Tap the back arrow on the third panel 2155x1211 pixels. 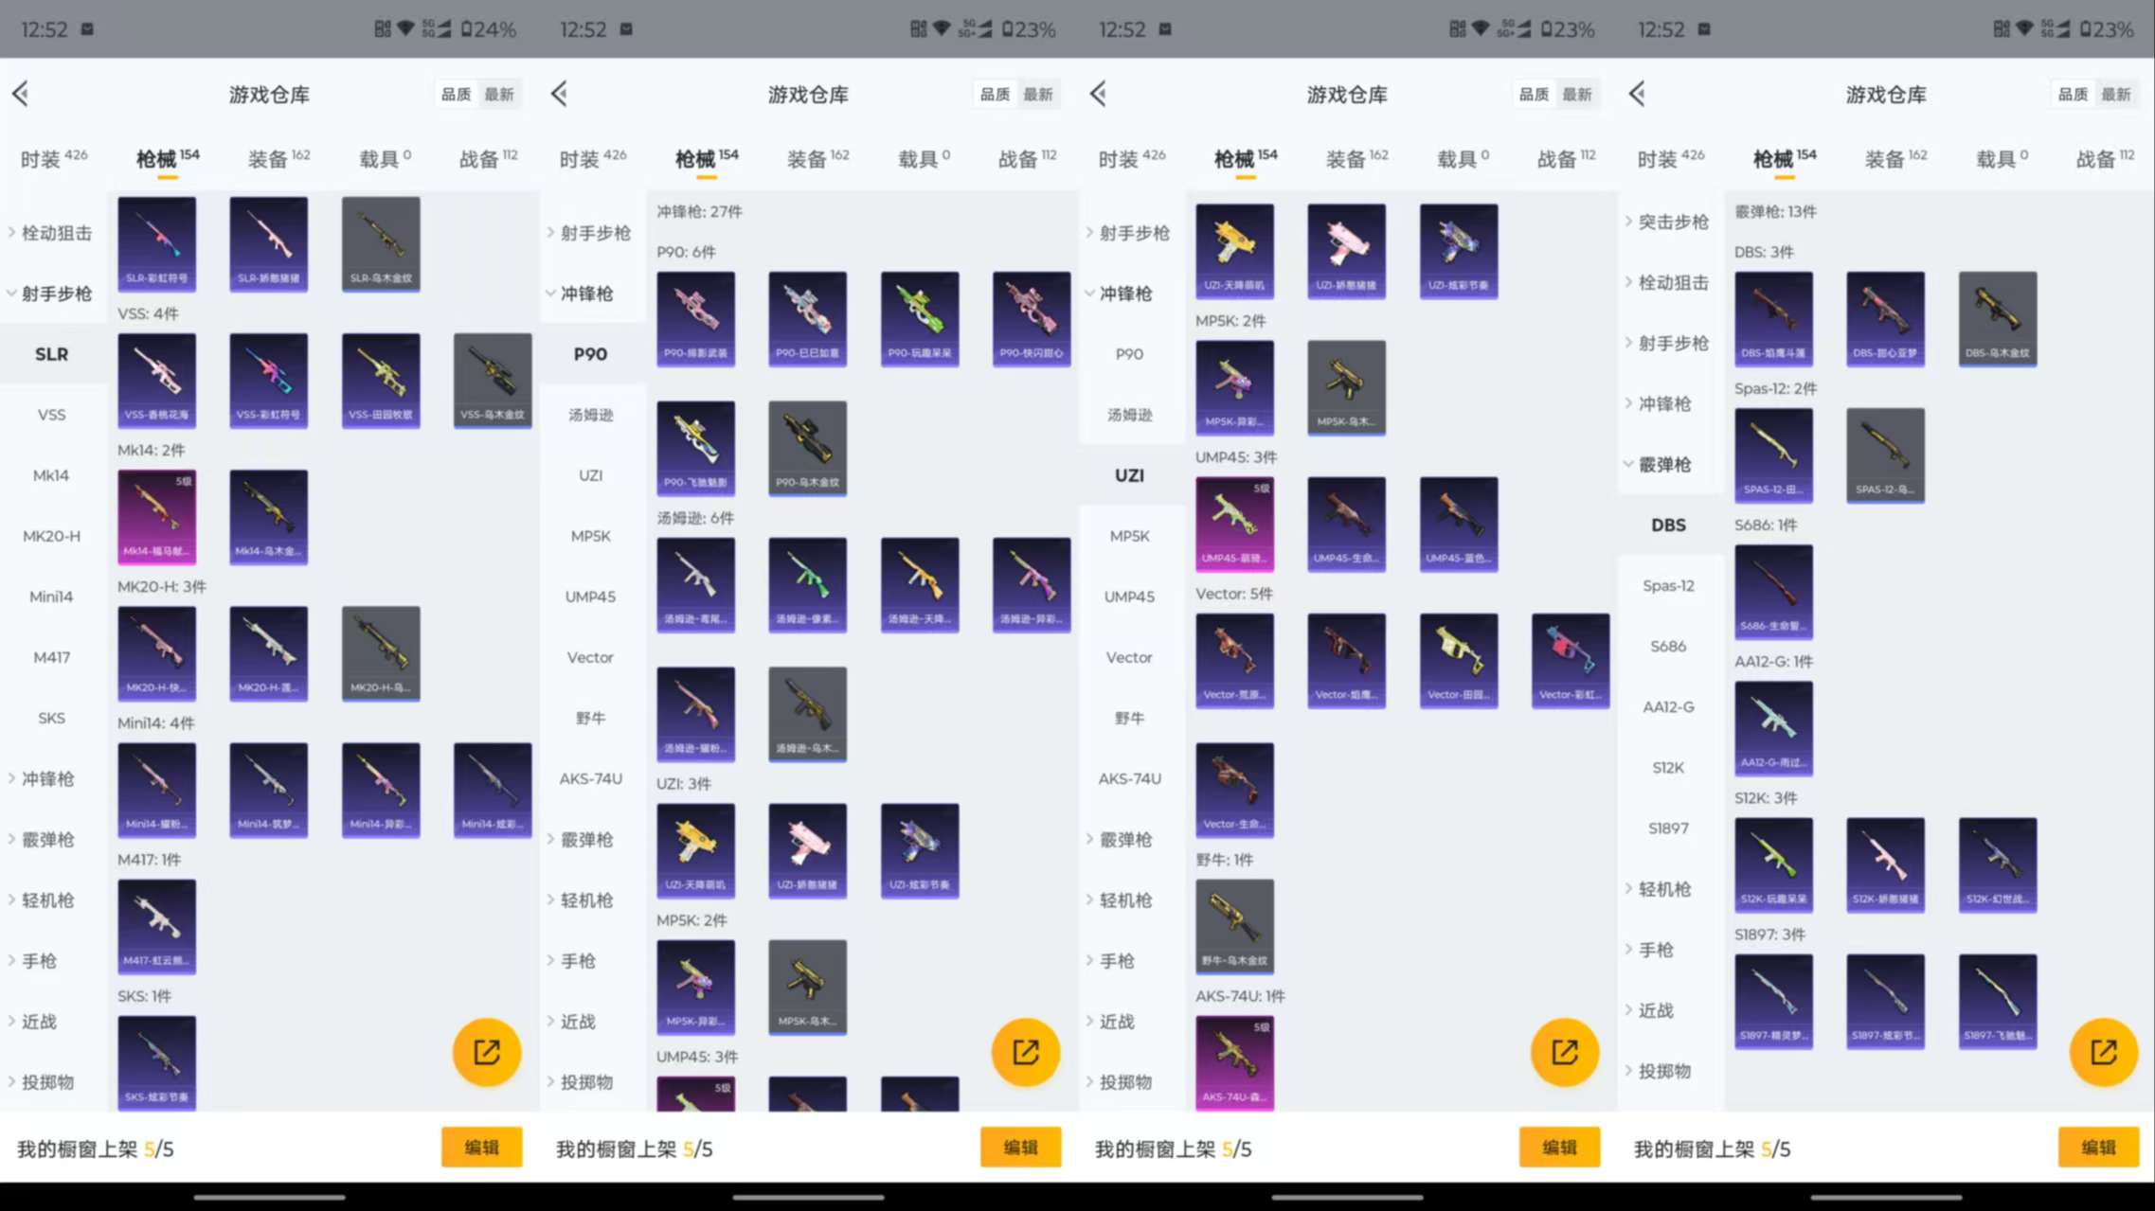[x=1098, y=94]
